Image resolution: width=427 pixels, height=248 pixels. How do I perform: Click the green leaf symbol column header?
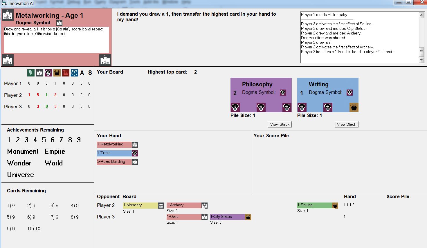click(x=31, y=73)
